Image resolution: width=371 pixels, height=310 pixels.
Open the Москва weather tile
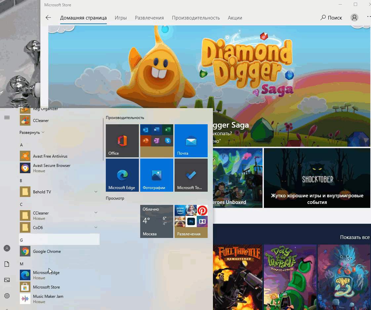pyautogui.click(x=157, y=221)
